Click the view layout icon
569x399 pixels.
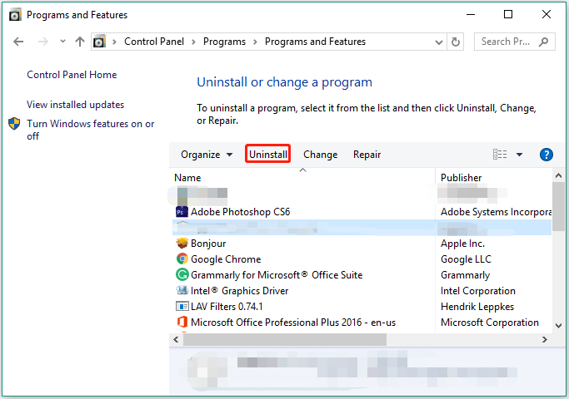pos(500,155)
